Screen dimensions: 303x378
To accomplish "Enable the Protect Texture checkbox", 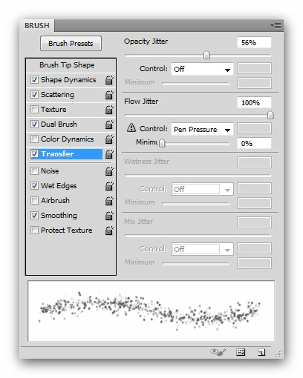I will pyautogui.click(x=34, y=231).
